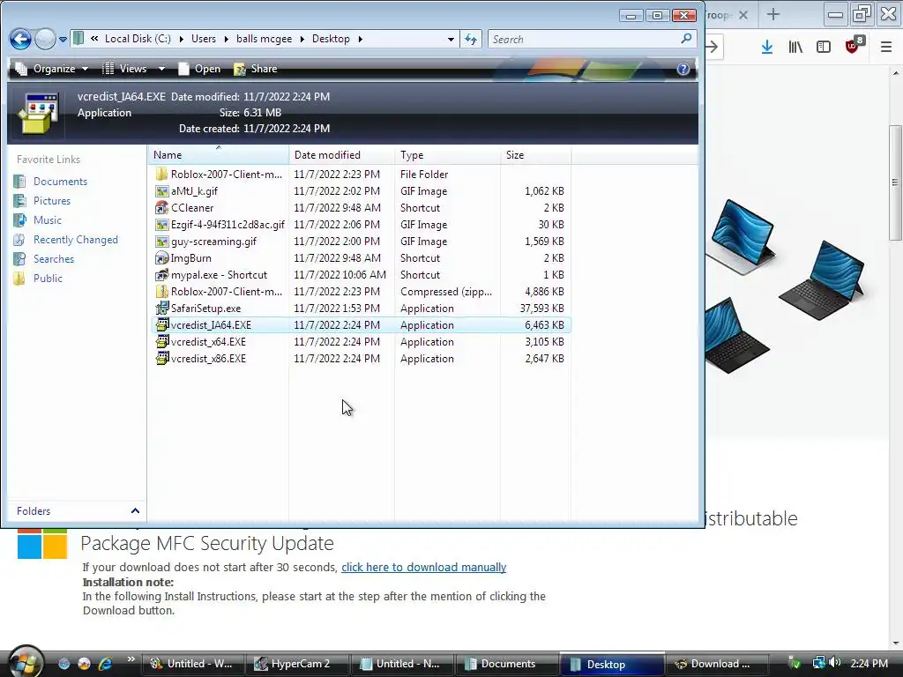Screen dimensions: 903x677
Task: Click the search magnifier icon
Action: click(686, 39)
